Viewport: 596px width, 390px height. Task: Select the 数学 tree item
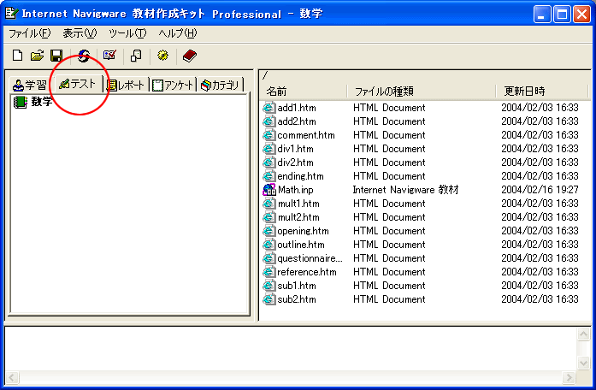[x=41, y=102]
